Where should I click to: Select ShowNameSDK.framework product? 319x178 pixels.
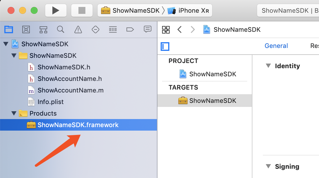point(78,125)
